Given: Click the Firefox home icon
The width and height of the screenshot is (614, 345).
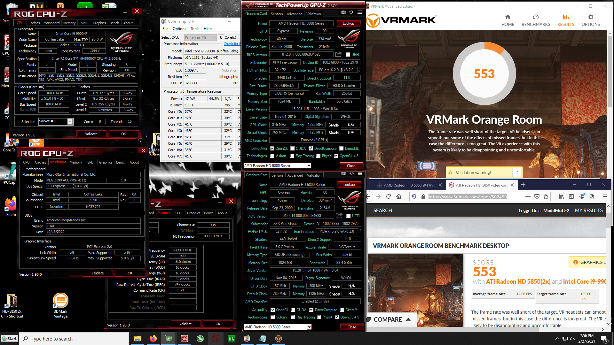Looking at the screenshot, I should point(399,196).
